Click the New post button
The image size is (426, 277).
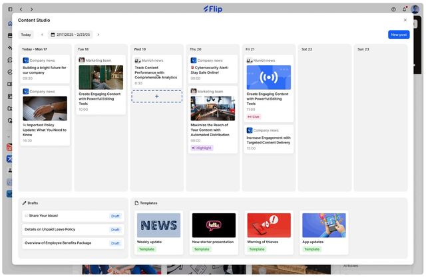pos(399,35)
